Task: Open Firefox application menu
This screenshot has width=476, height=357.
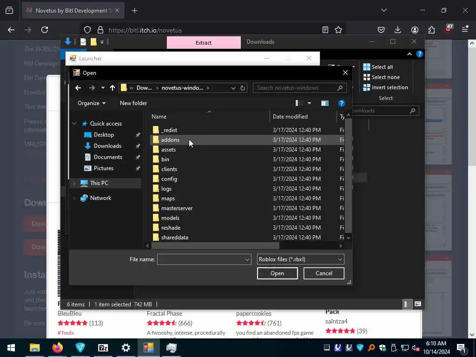Action: point(465,29)
